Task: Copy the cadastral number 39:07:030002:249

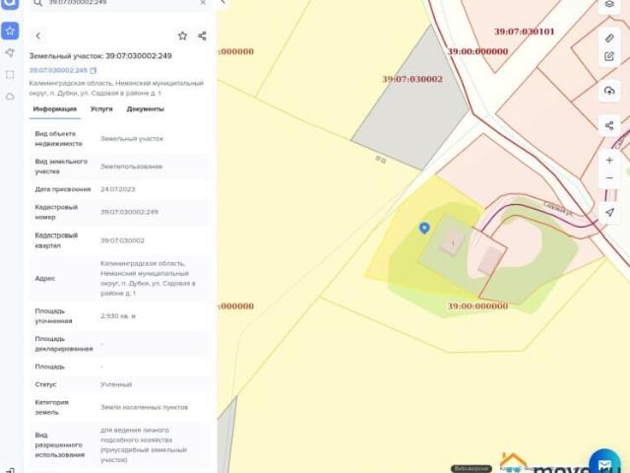Action: (x=94, y=70)
